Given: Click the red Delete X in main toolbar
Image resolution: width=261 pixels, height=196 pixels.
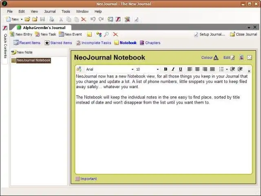Looking at the screenshot, I should [84, 20].
